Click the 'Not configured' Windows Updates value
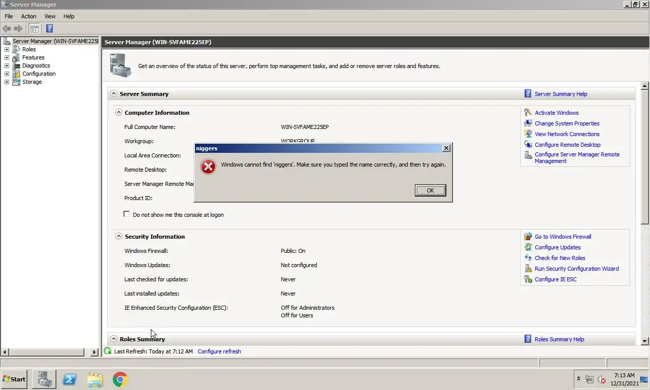 coord(299,265)
